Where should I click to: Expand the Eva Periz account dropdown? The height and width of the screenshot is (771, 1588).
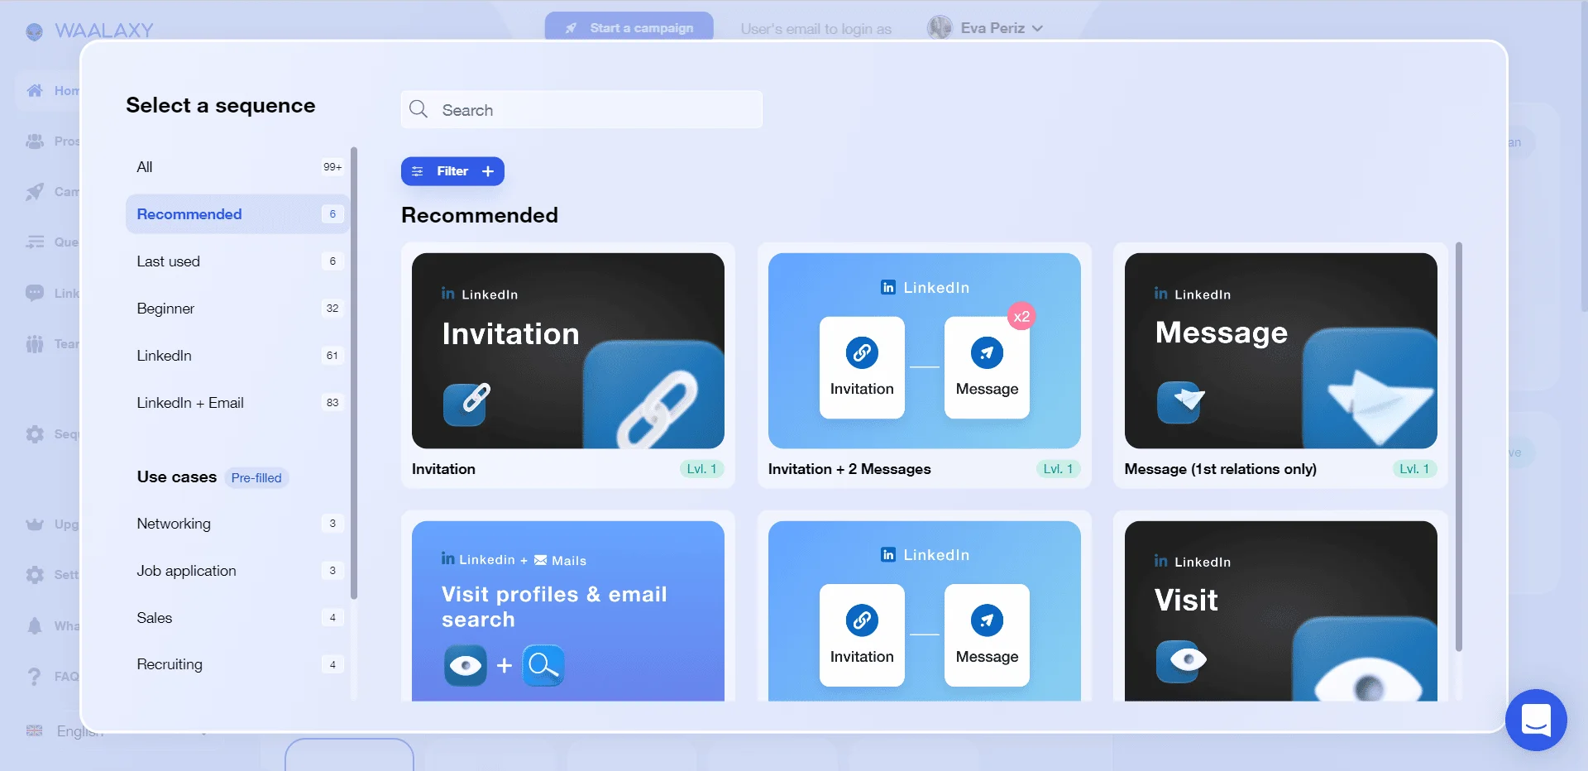pos(1037,28)
